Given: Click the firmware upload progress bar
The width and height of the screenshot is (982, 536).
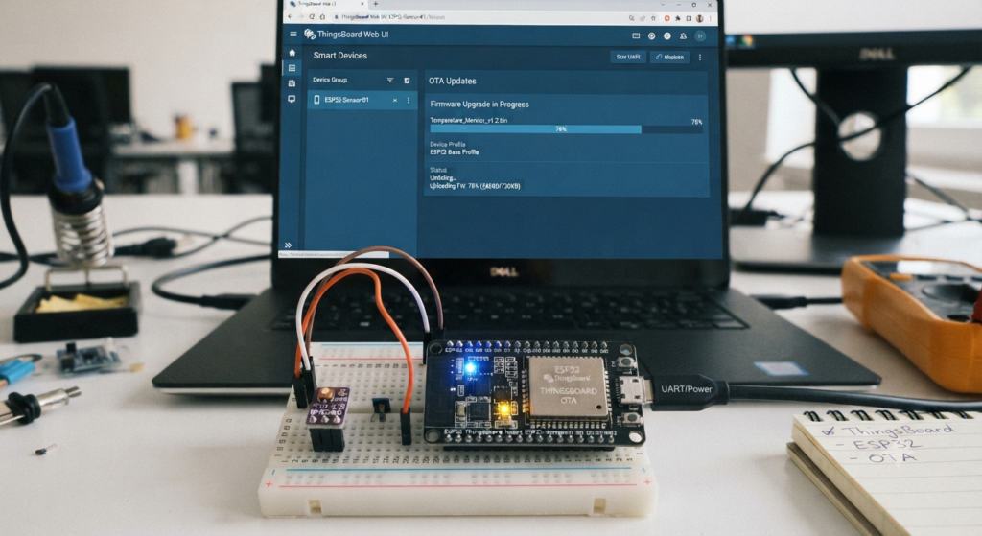Looking at the screenshot, I should (566, 129).
